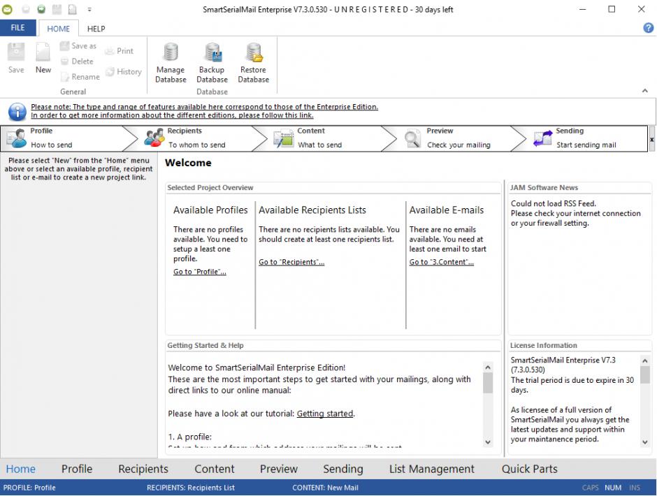Click the Selected Project Overview header

[x=210, y=188]
